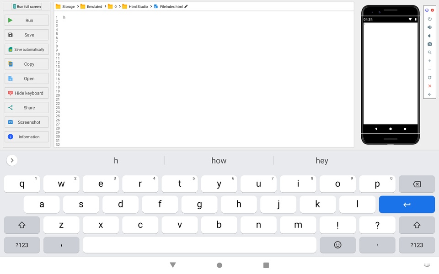Tap the blue enter key
Image resolution: width=439 pixels, height=274 pixels.
(407, 205)
